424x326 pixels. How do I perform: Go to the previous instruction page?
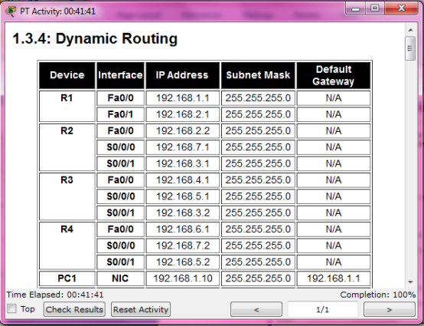pyautogui.click(x=256, y=309)
